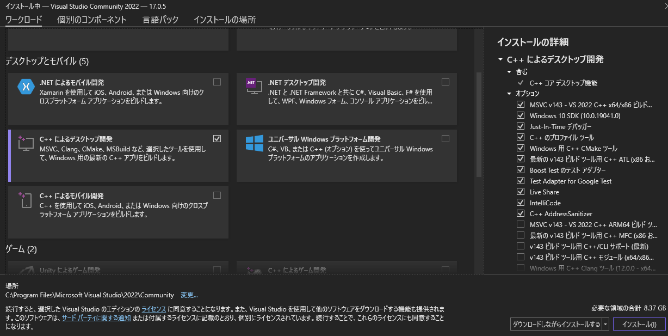Click the Unity game development icon
This screenshot has height=336, width=668.
[x=26, y=271]
